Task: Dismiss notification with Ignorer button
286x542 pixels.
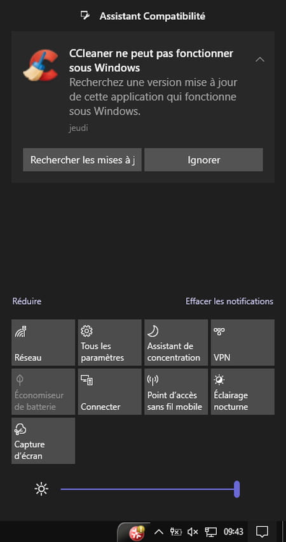Action: point(204,160)
